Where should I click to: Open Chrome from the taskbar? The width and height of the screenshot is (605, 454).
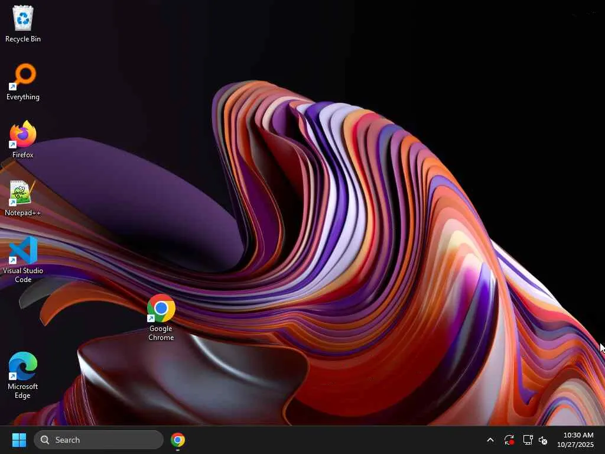[178, 440]
